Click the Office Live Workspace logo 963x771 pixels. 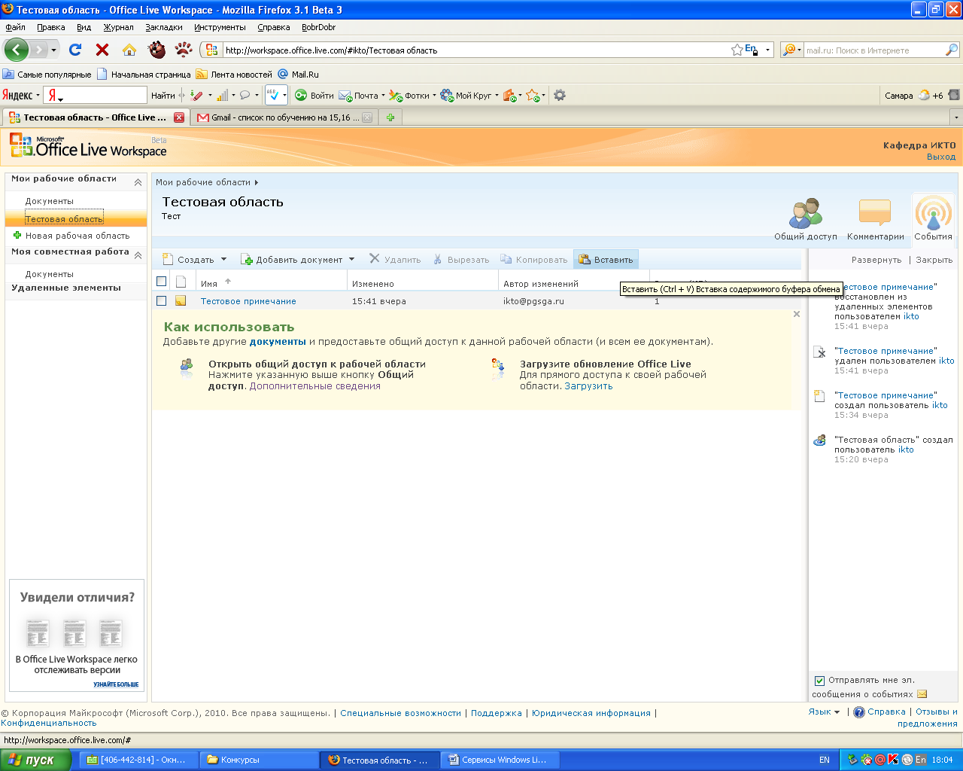tap(88, 146)
